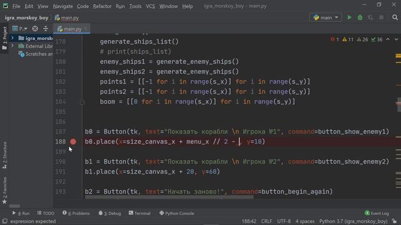Expand the igra_morskoy_boy project folder
Image resolution: width=401 pixels, height=225 pixels.
(x=13, y=38)
